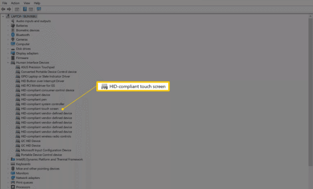313x189 pixels.
Task: Select the HID-compliant pen device
Action: (x=34, y=99)
